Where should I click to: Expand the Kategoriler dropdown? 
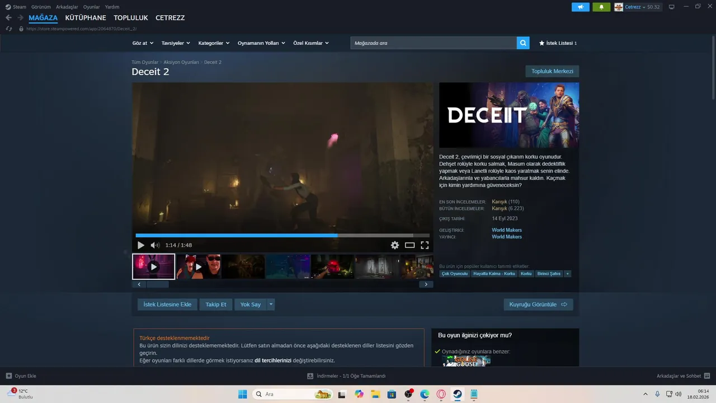click(x=214, y=43)
